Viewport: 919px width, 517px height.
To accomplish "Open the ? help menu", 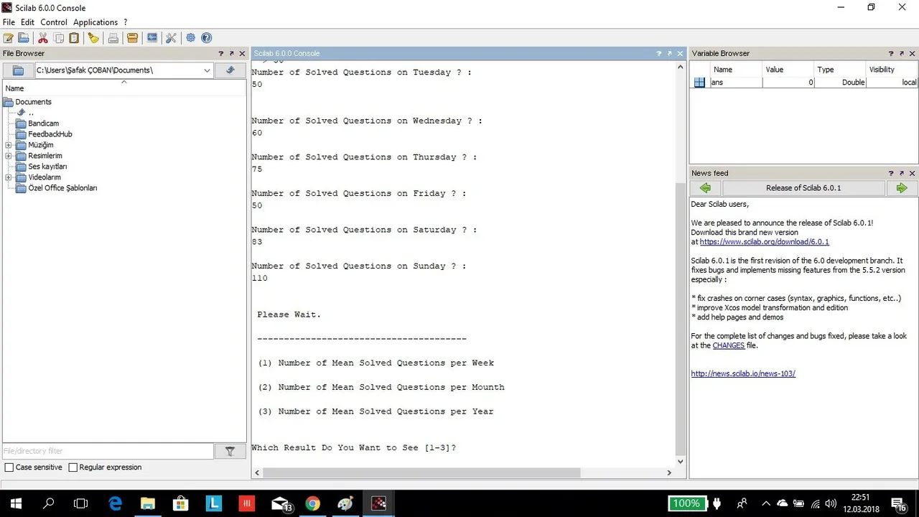I will [x=125, y=22].
